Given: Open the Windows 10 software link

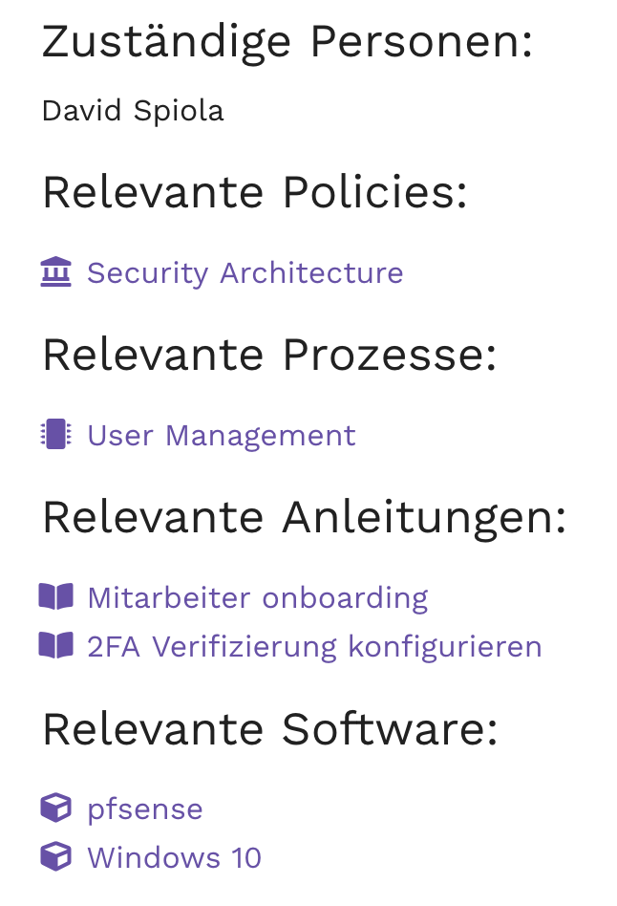Looking at the screenshot, I should pos(174,858).
